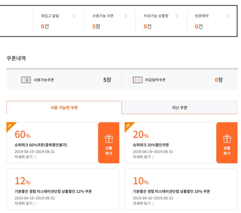View details of 슈퍼위크 20%할인쿠폰 via 자세히 보기

pyautogui.click(x=143, y=157)
